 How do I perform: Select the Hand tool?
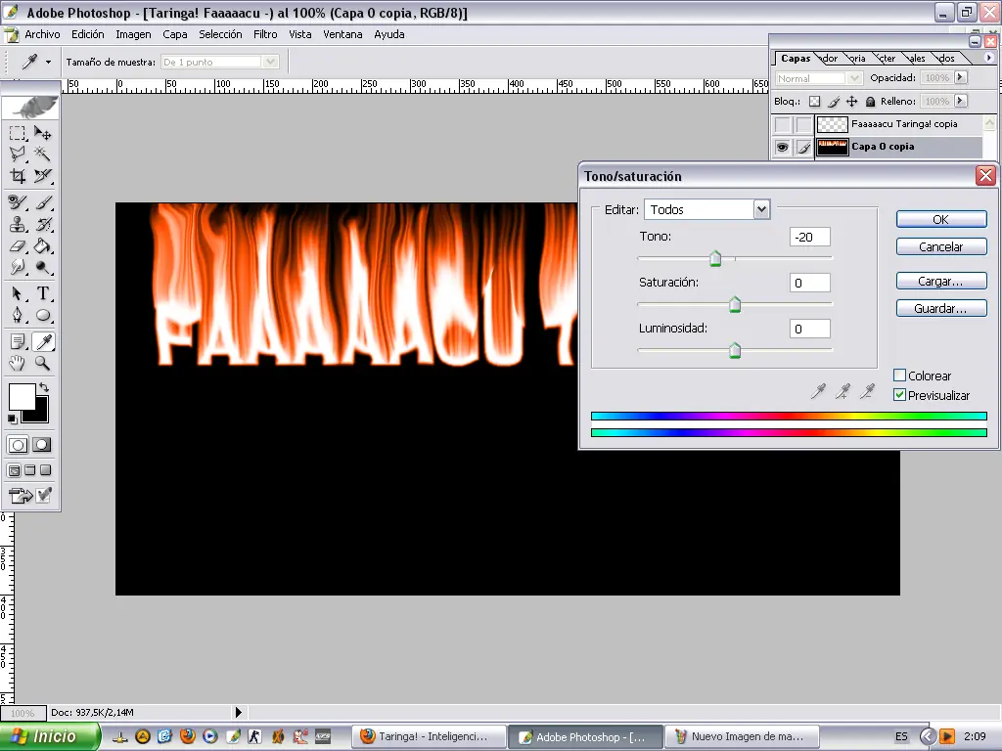point(18,363)
